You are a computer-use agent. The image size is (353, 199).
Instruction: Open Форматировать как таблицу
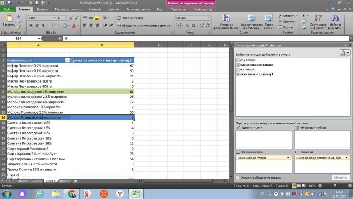point(252,22)
